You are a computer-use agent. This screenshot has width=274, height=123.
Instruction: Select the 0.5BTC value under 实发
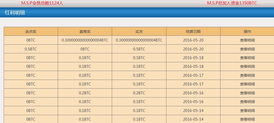(x=139, y=49)
